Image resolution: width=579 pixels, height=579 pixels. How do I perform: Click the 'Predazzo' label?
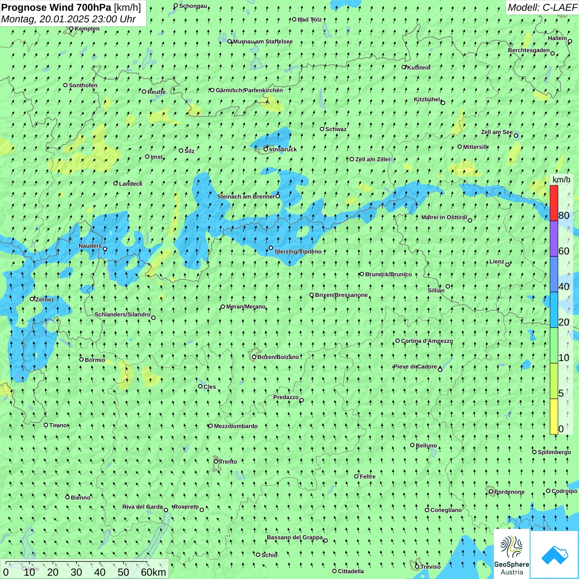(286, 397)
